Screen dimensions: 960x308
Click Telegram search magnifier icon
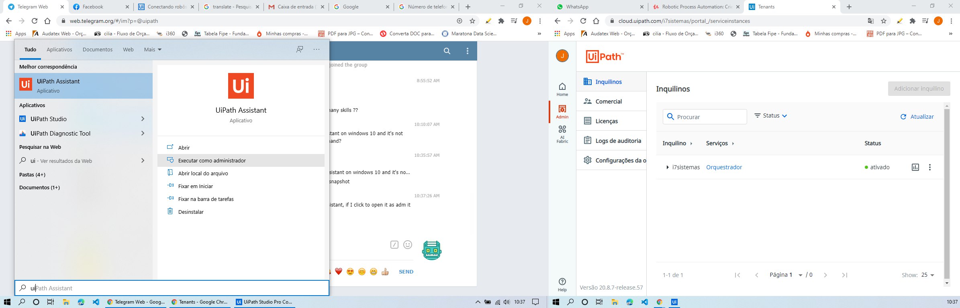click(447, 51)
